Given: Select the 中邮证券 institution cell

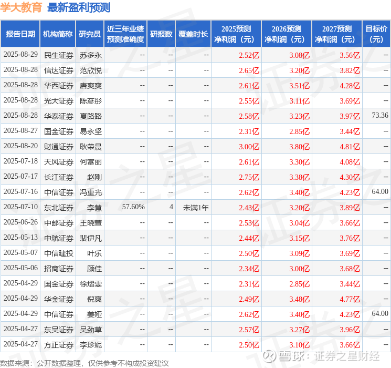Looking at the screenshot, I should 59,223.
